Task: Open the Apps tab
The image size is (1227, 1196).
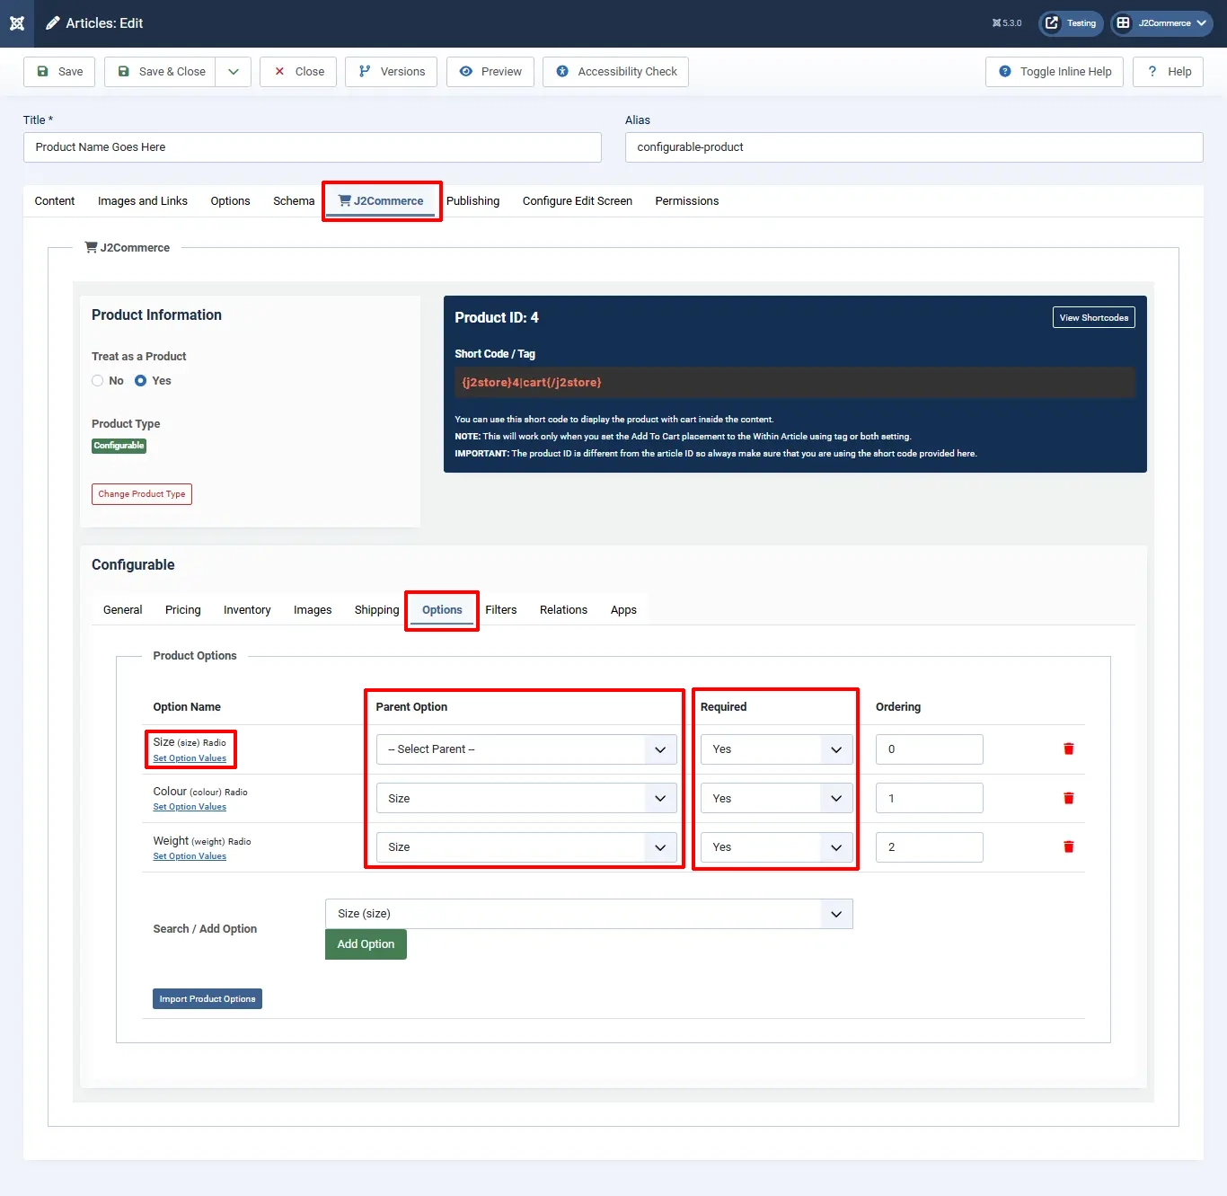Action: pos(623,610)
